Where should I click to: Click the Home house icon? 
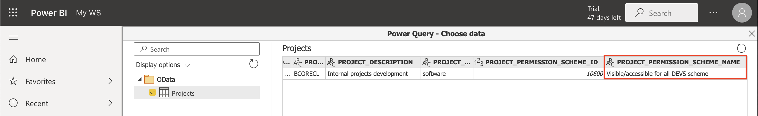click(x=13, y=59)
